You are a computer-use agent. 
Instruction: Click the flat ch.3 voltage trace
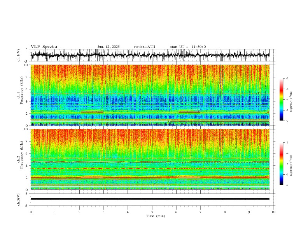[x=150, y=199]
